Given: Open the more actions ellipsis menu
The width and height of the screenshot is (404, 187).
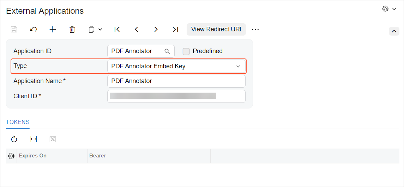Looking at the screenshot, I should pyautogui.click(x=255, y=29).
